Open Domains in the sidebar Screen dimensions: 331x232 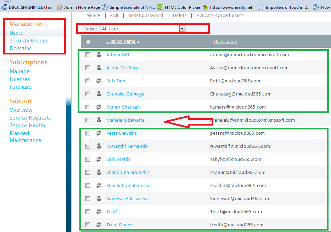pos(21,48)
